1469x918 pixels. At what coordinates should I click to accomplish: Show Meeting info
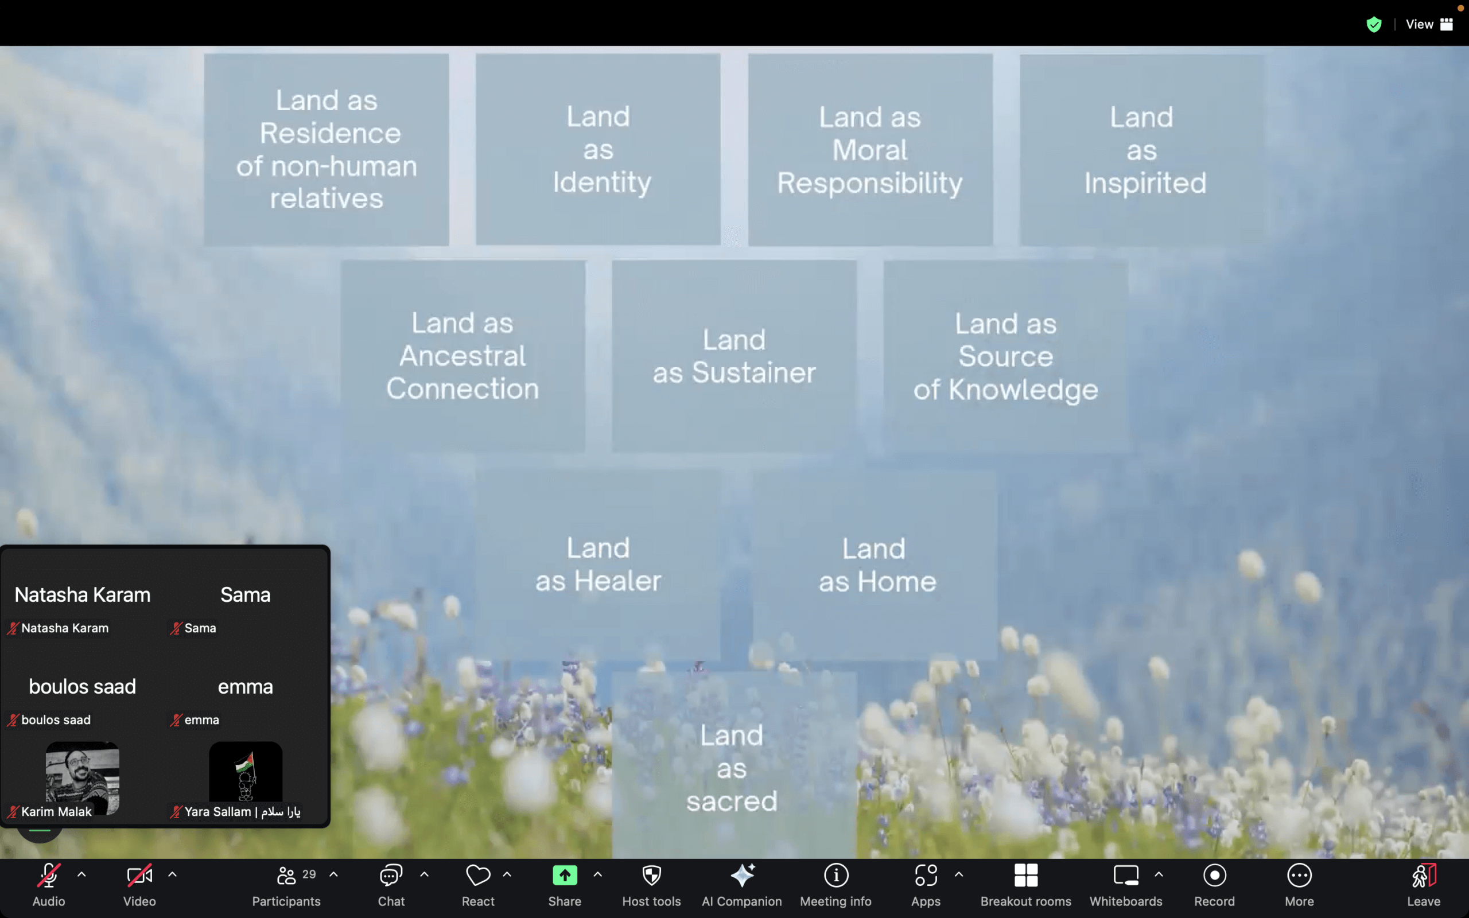point(835,876)
